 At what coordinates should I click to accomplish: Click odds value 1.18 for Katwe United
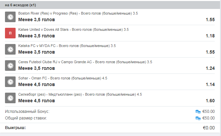click(x=210, y=36)
